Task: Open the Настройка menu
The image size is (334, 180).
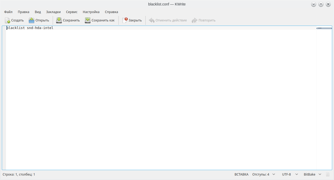Action: click(x=91, y=12)
